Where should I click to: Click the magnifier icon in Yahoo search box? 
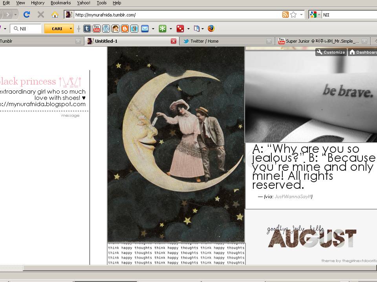[16, 29]
